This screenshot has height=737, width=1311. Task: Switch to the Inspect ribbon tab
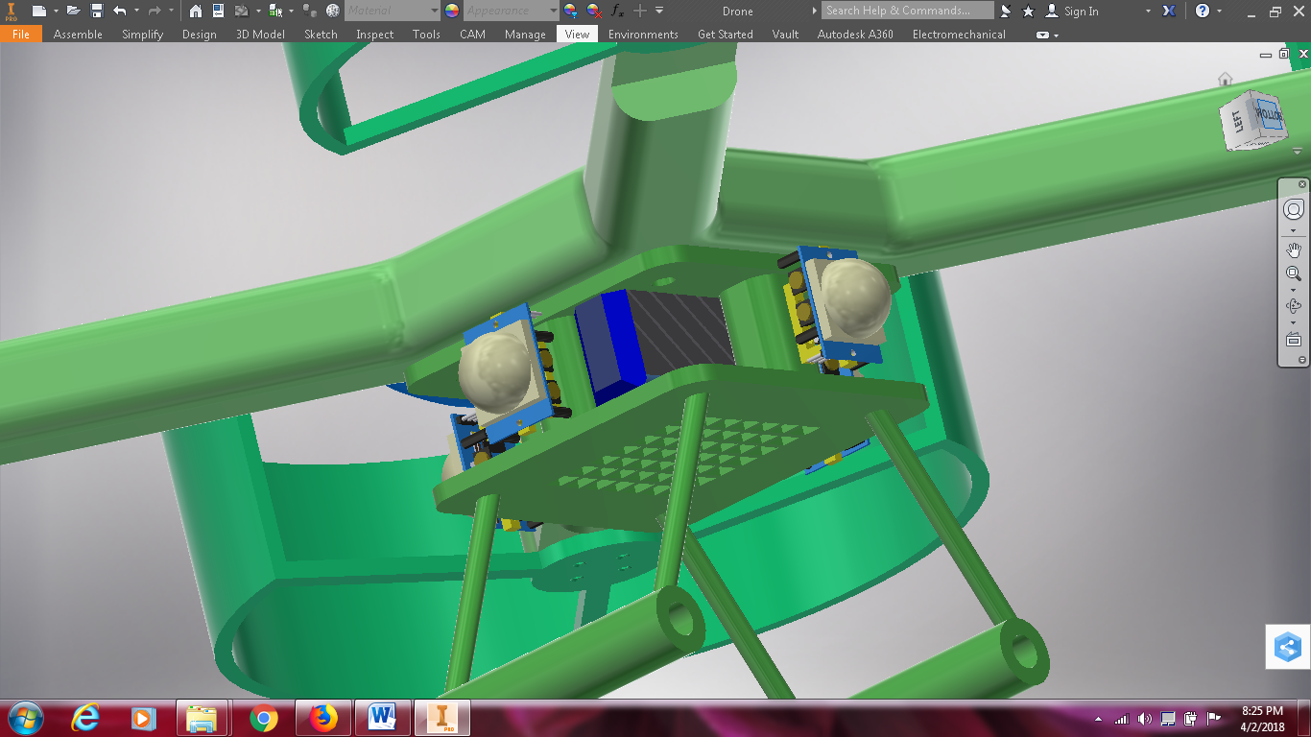[x=374, y=34]
